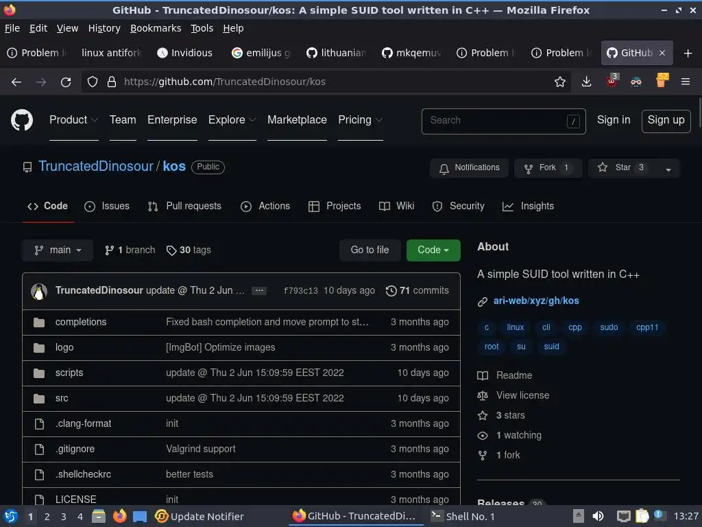Open the .clang-format file
This screenshot has height=527, width=702.
point(83,423)
